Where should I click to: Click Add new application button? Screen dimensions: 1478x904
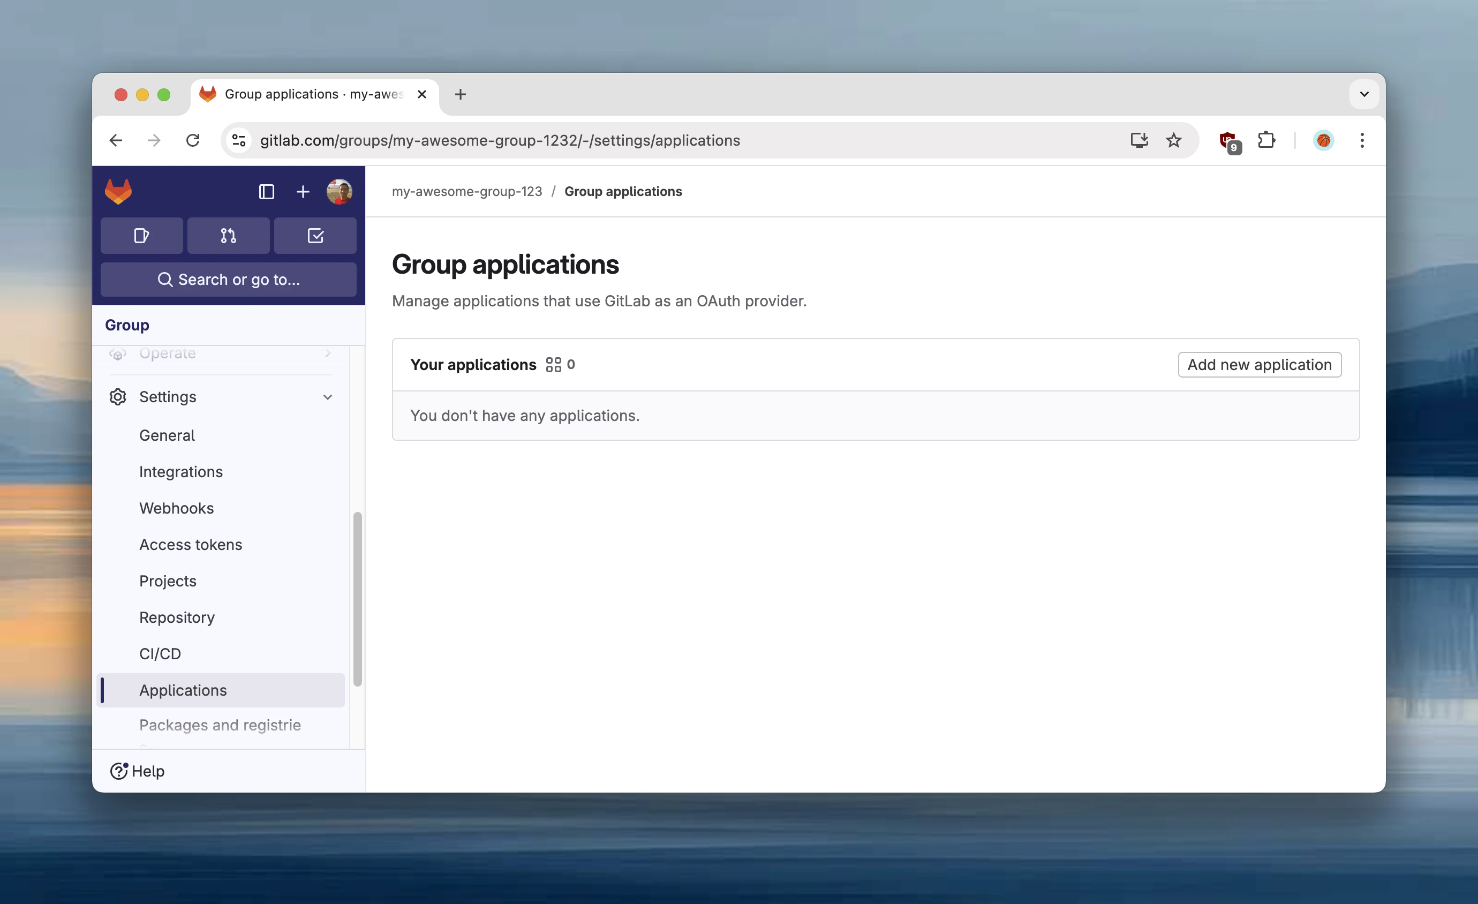tap(1260, 365)
